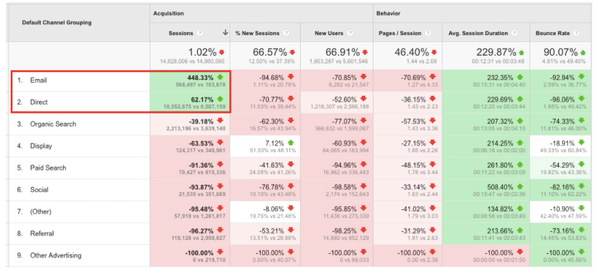This screenshot has width=599, height=270.
Task: Click green up arrow in Email sessions cell
Action: [x=219, y=77]
